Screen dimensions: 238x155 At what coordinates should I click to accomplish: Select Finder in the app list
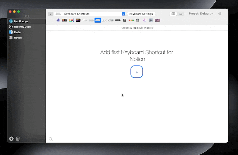click(x=26, y=32)
